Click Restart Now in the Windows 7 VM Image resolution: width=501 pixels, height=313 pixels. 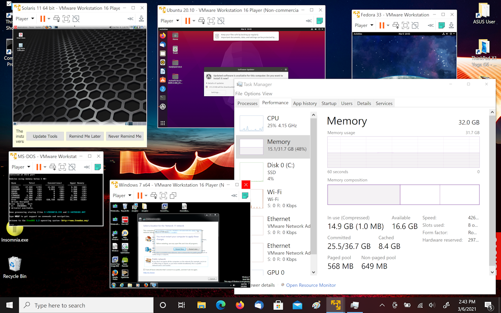(x=180, y=249)
